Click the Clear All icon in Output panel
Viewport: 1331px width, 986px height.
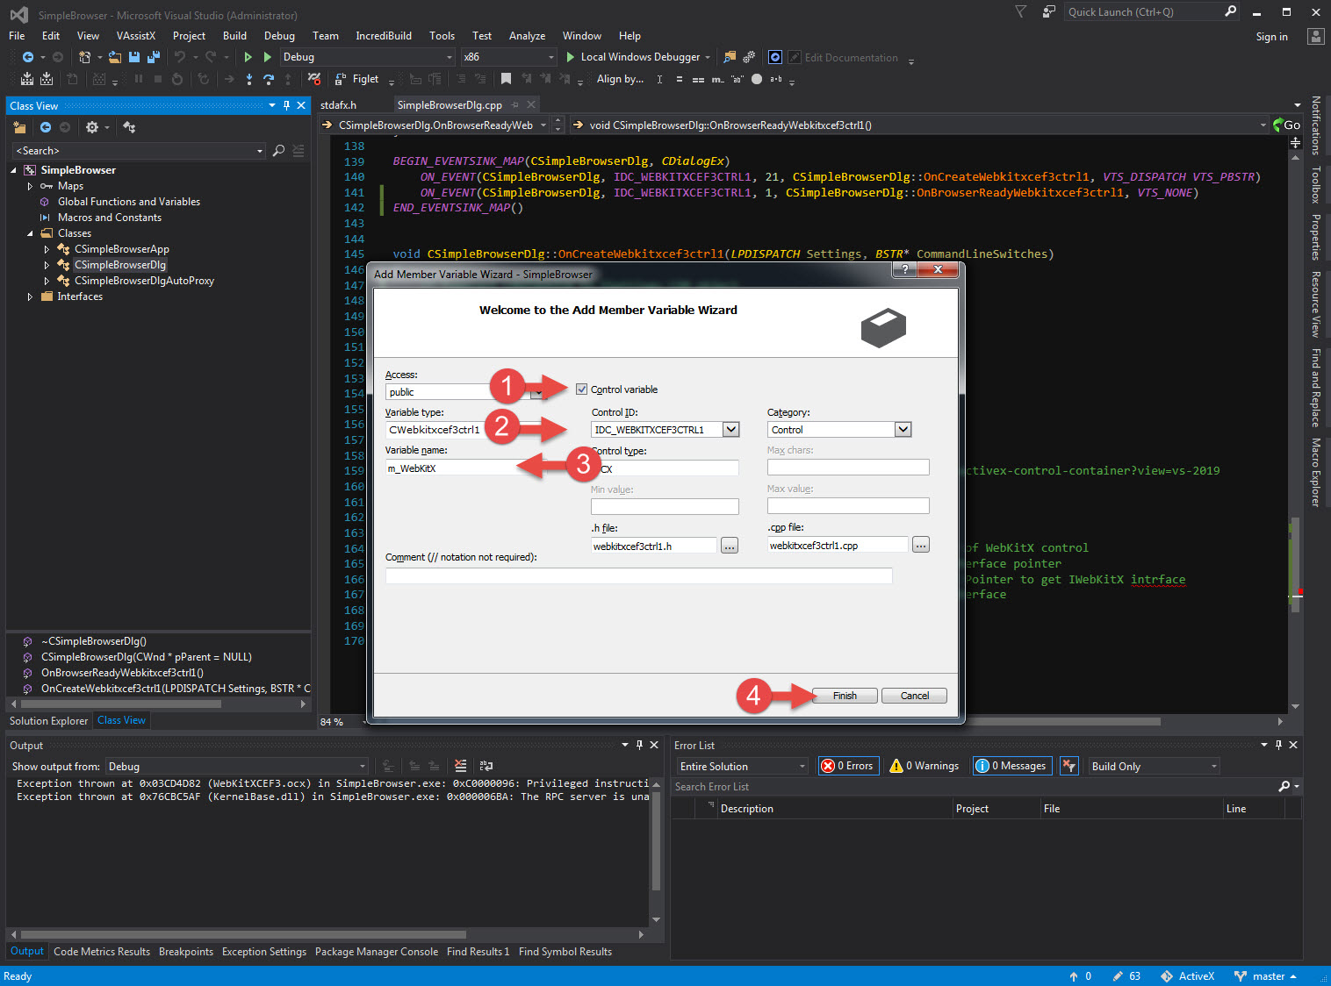coord(461,766)
